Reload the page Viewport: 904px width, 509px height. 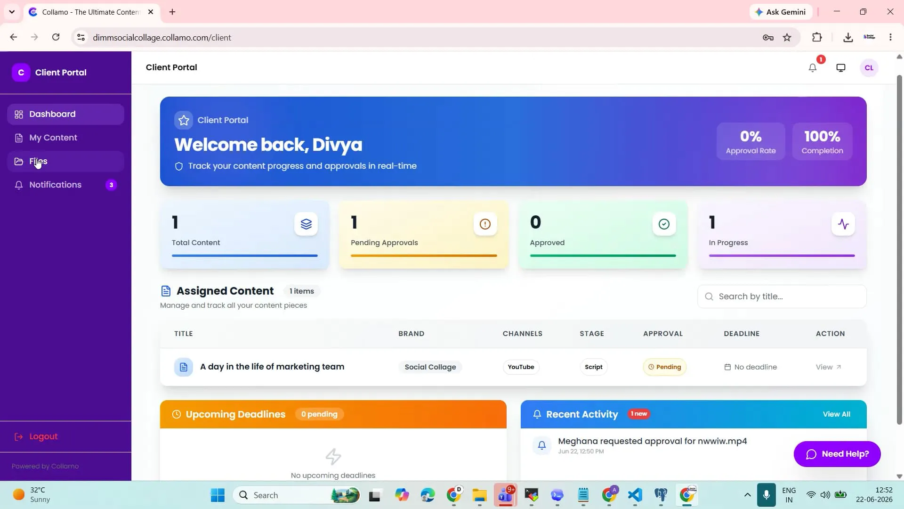[x=56, y=37]
